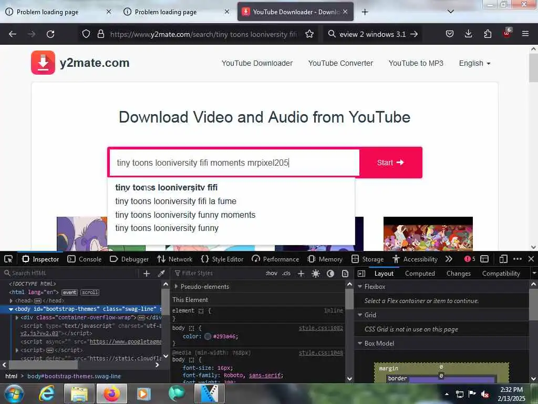Viewport: 538px width, 404px height.
Task: Toggle light color scheme simulation
Action: (316, 274)
